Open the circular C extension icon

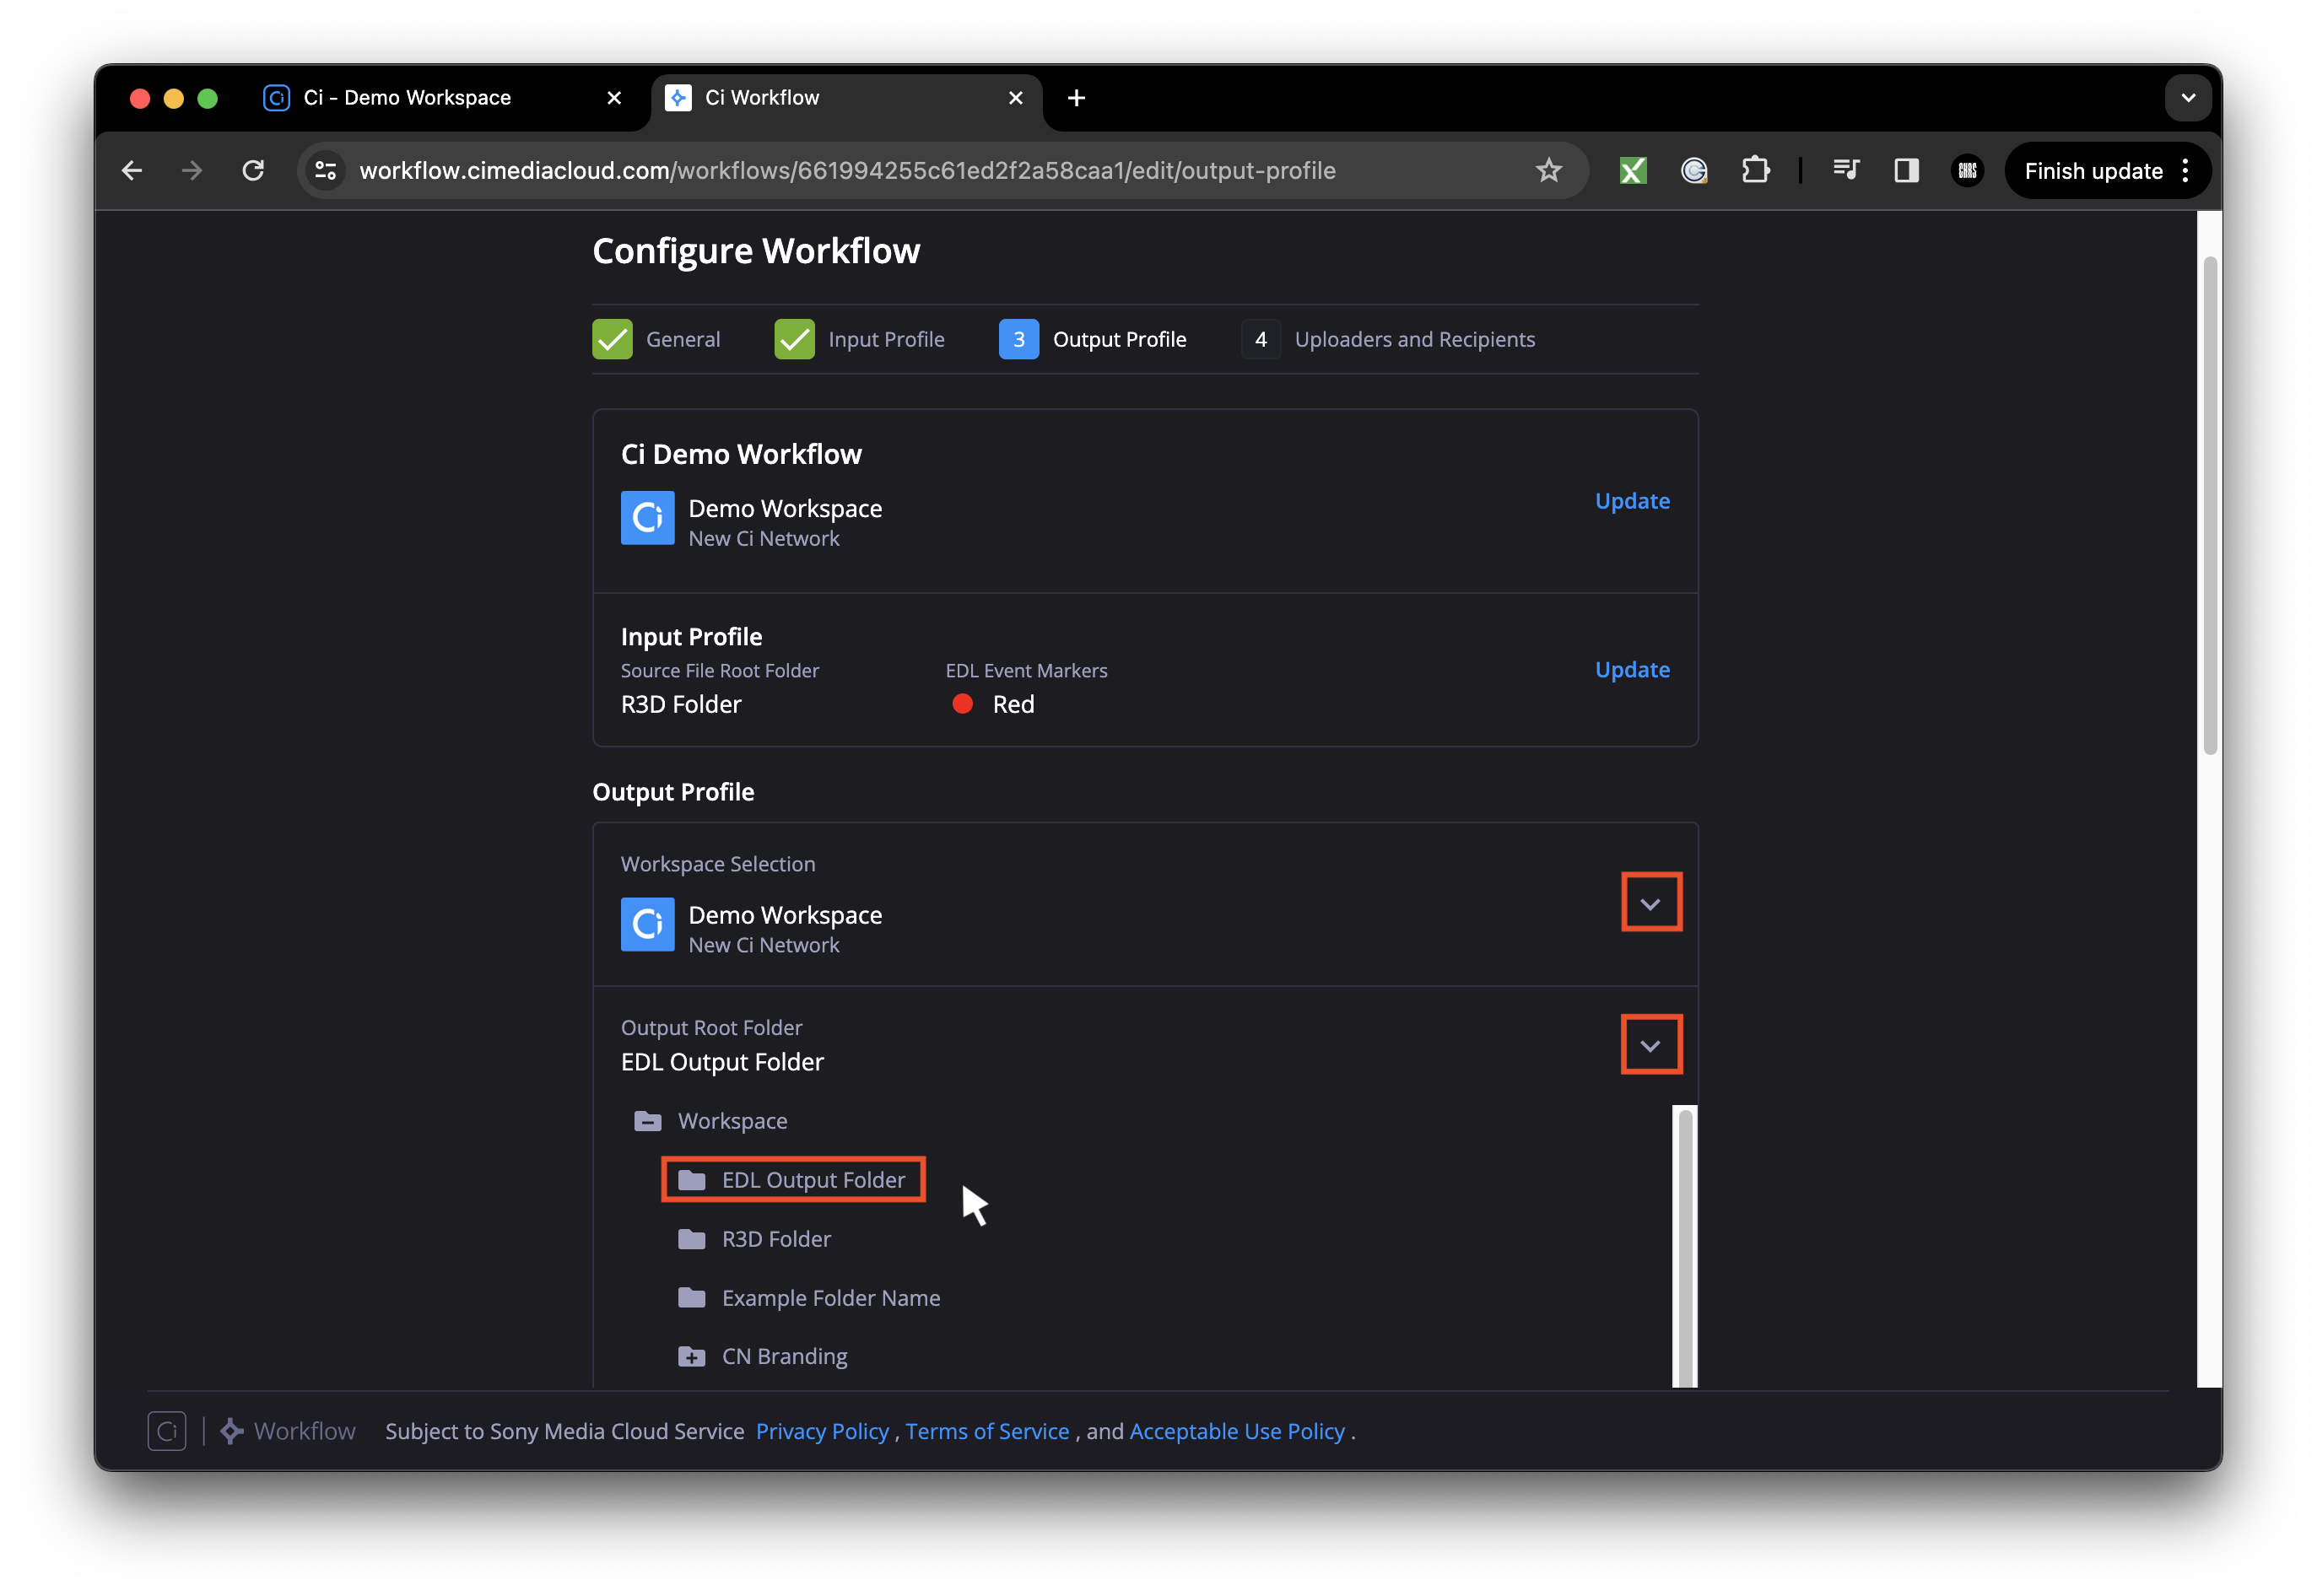[1693, 171]
